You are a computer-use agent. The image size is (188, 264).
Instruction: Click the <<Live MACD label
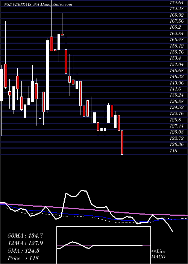[x=158, y=254]
